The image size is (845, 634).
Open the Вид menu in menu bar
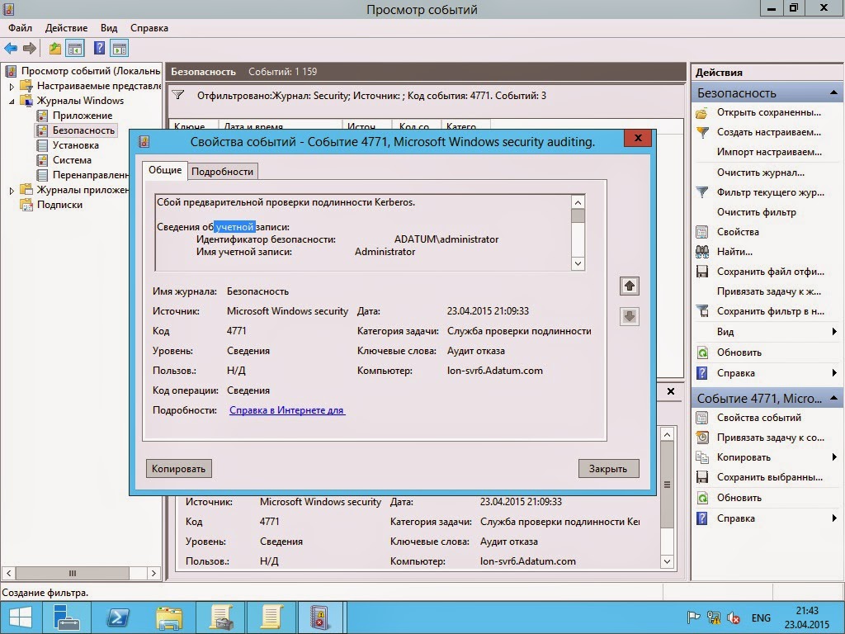(109, 28)
